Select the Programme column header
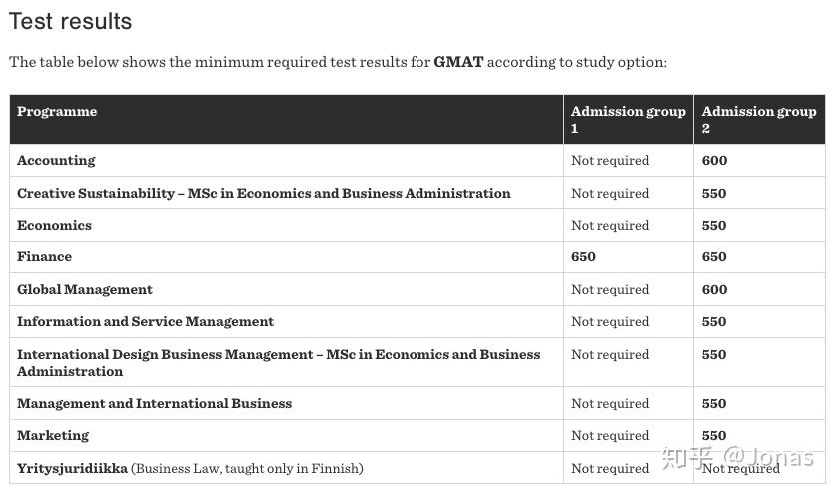The image size is (834, 491). click(57, 111)
